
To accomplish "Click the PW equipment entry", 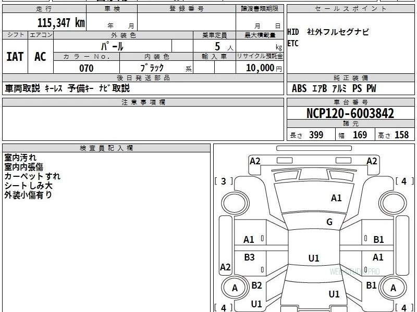I will click(x=371, y=88).
